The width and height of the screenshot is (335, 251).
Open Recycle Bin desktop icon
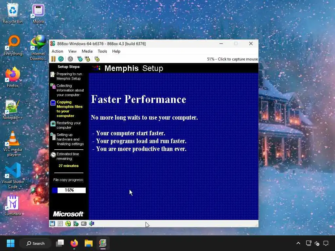pos(13,14)
